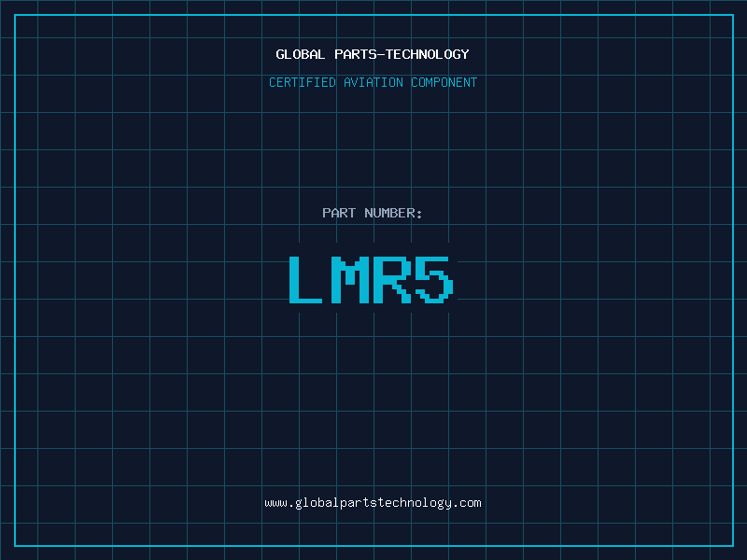The width and height of the screenshot is (747, 560).
Task: Click the .com ending of the URL
Action: point(467,503)
